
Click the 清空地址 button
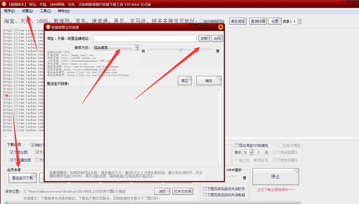[x=238, y=21]
